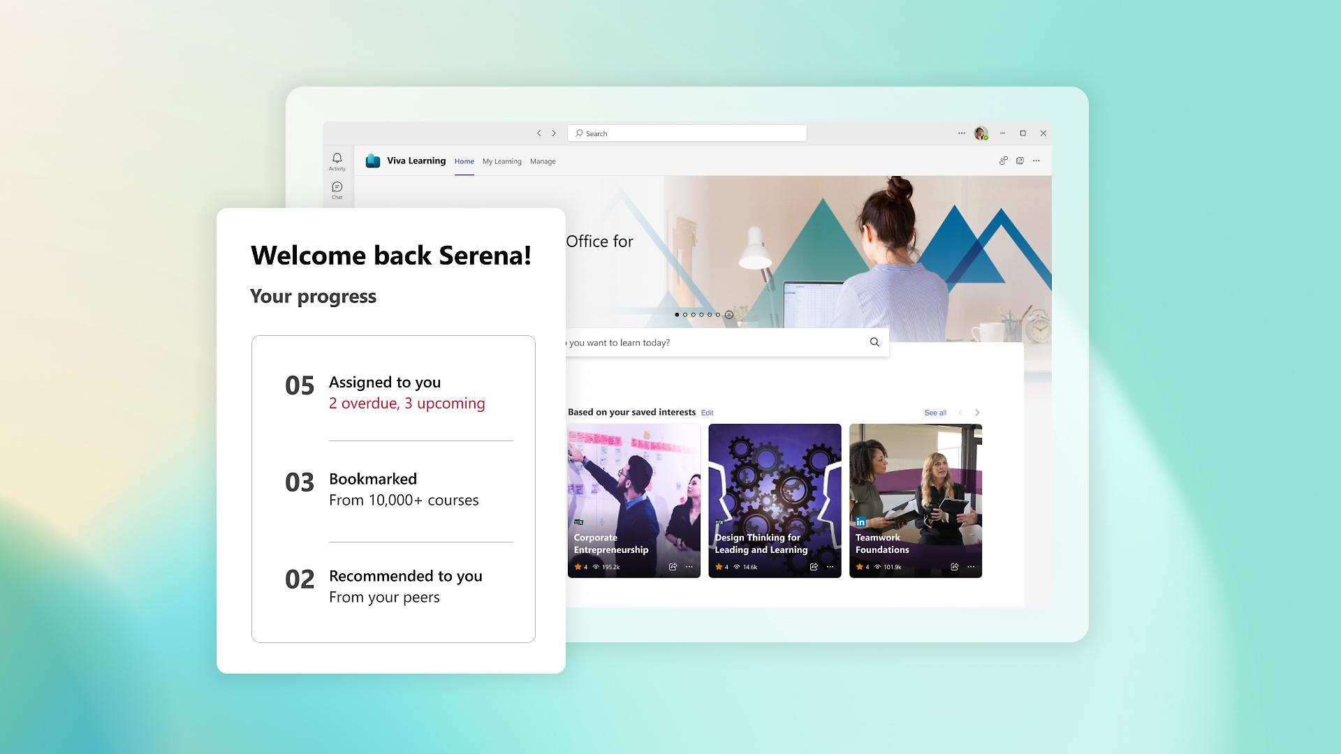Toggle the more options menu in top bar
Image resolution: width=1341 pixels, height=754 pixels.
coord(962,133)
